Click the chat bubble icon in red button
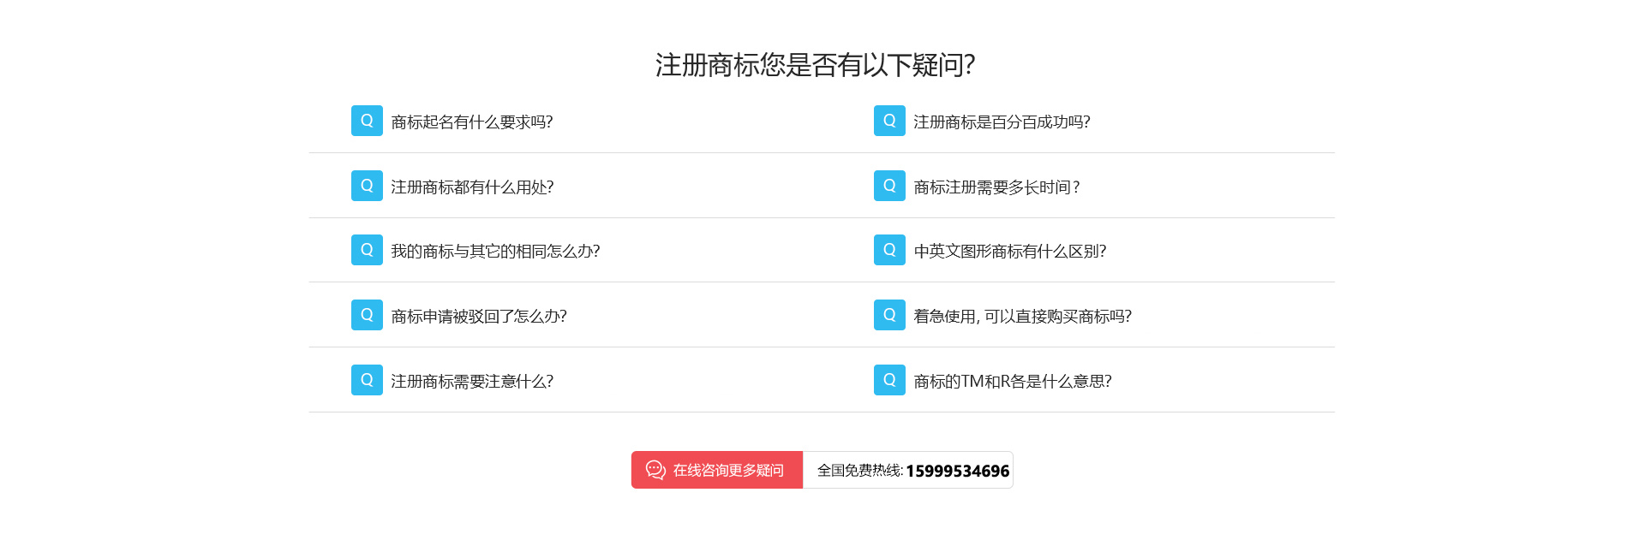Viewport: 1645px width, 540px height. click(x=655, y=470)
